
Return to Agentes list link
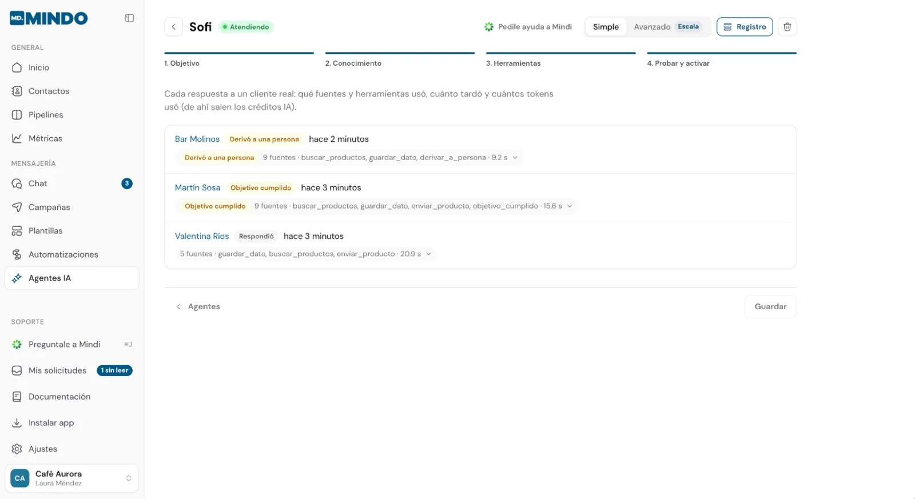point(198,307)
